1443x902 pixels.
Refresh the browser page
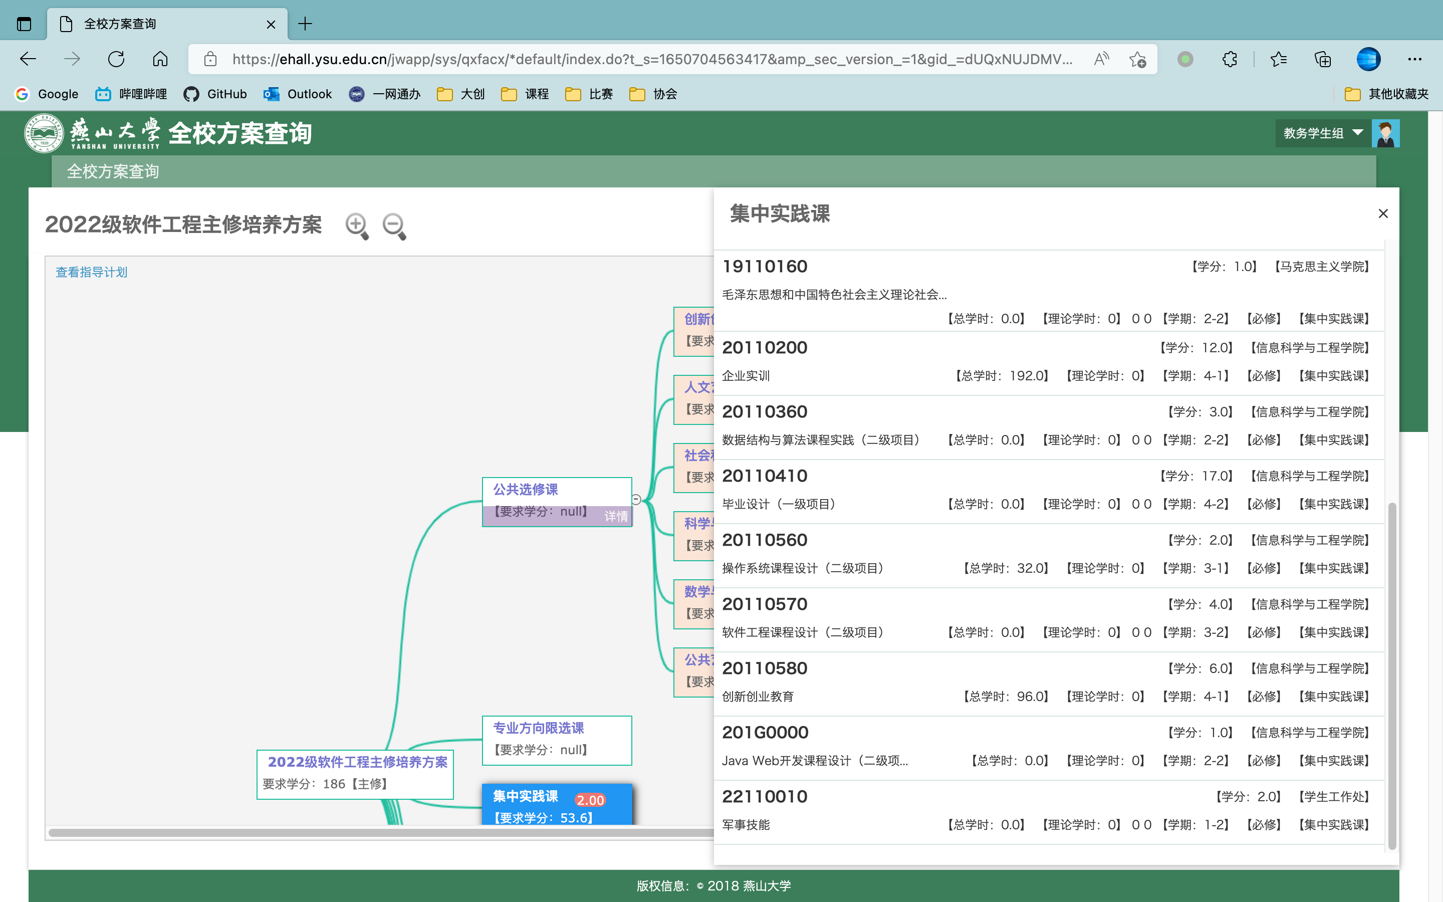tap(116, 59)
